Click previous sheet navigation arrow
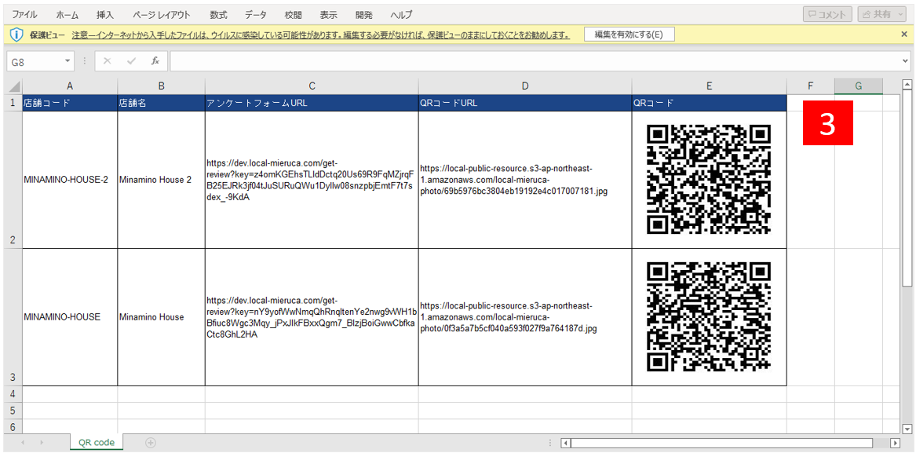This screenshot has width=916, height=453. coord(23,443)
